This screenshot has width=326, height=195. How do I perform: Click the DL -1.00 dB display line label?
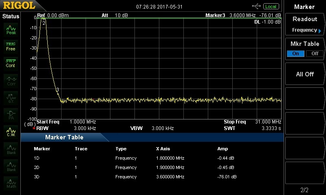(267, 22)
